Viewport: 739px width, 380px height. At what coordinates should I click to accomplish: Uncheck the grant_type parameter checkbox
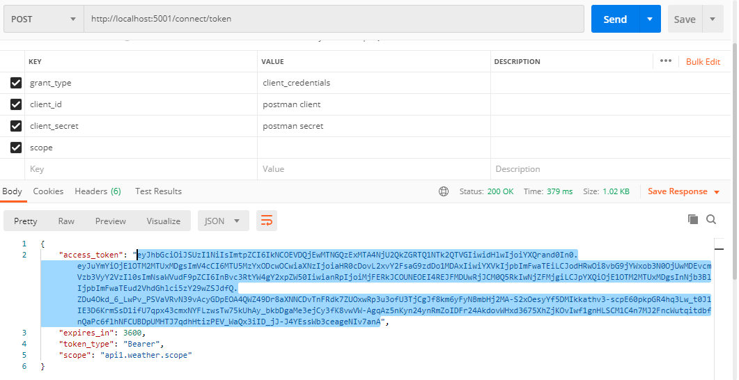click(x=16, y=83)
